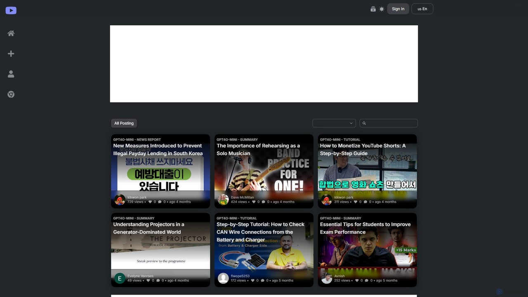Open 'How to Monetize YouTube Shorts' guide
Viewport: 528px width, 297px height.
pos(363,149)
